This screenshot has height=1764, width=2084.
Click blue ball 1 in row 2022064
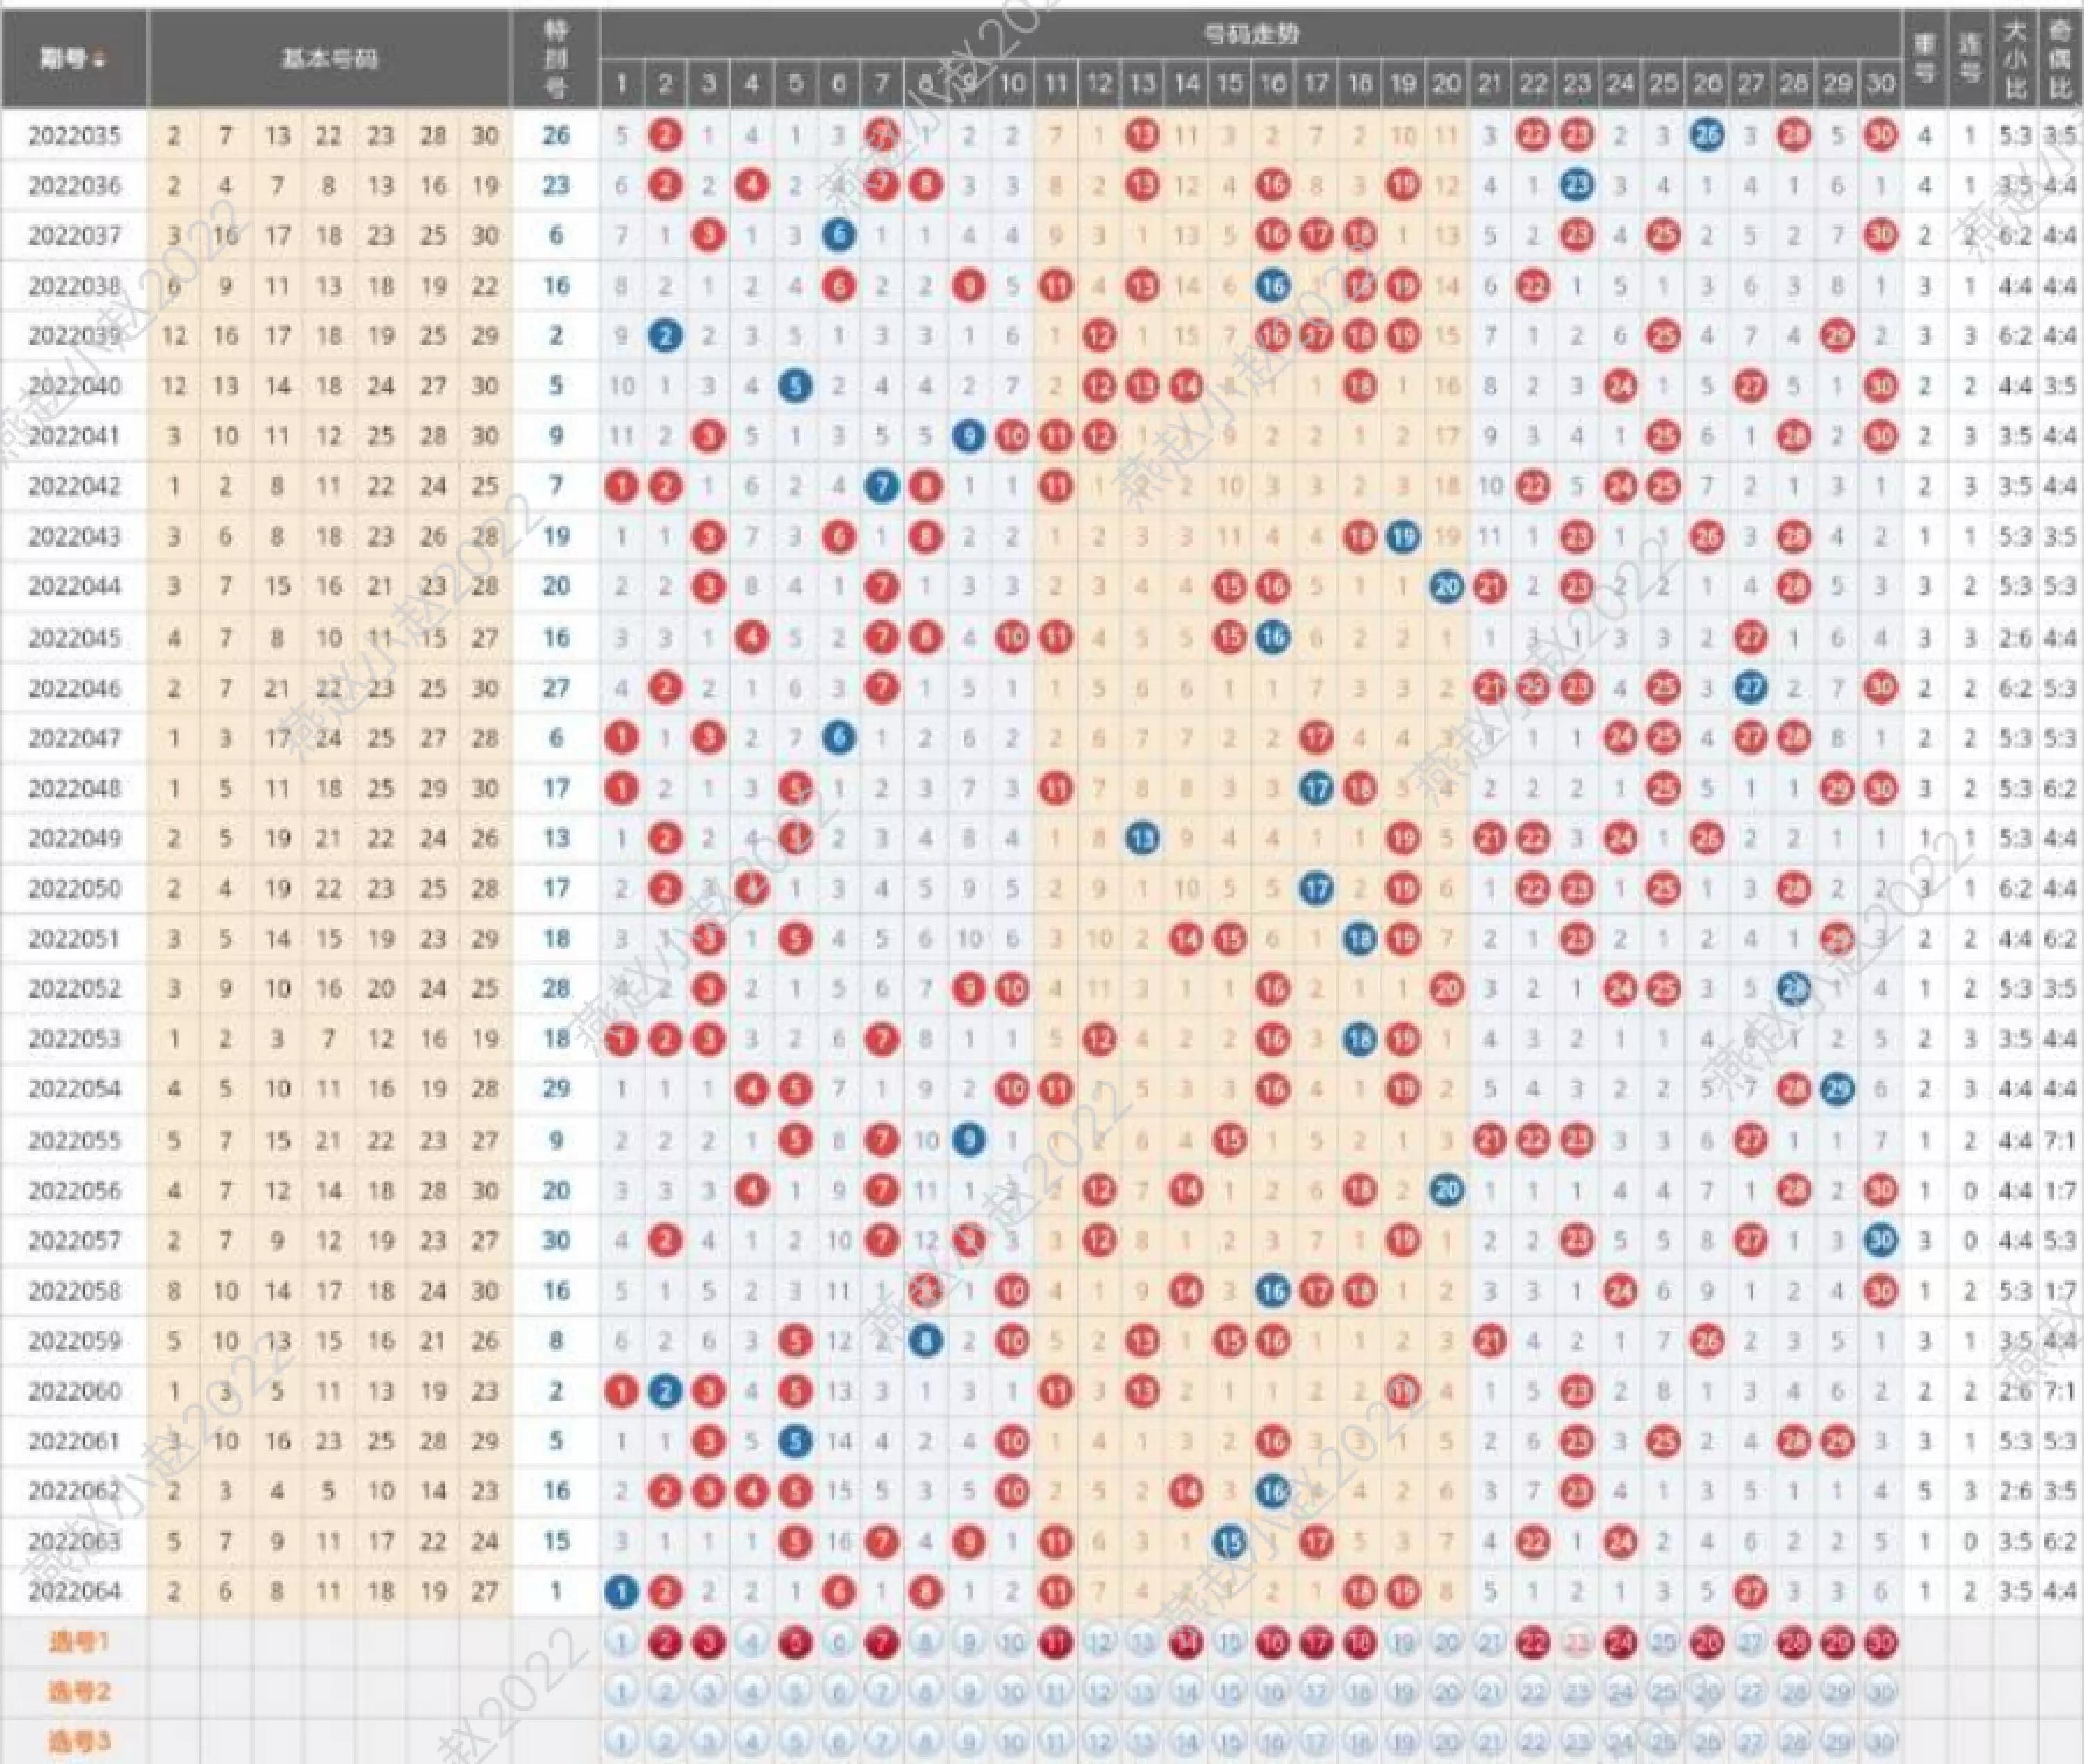[x=621, y=1591]
